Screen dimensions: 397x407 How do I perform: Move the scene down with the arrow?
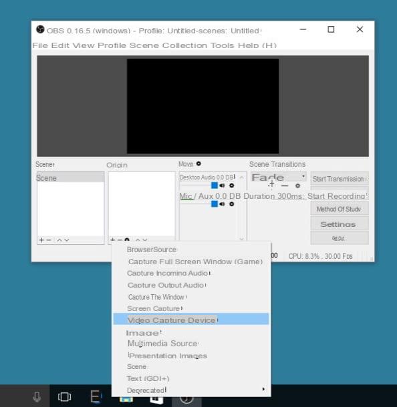pyautogui.click(x=67, y=240)
